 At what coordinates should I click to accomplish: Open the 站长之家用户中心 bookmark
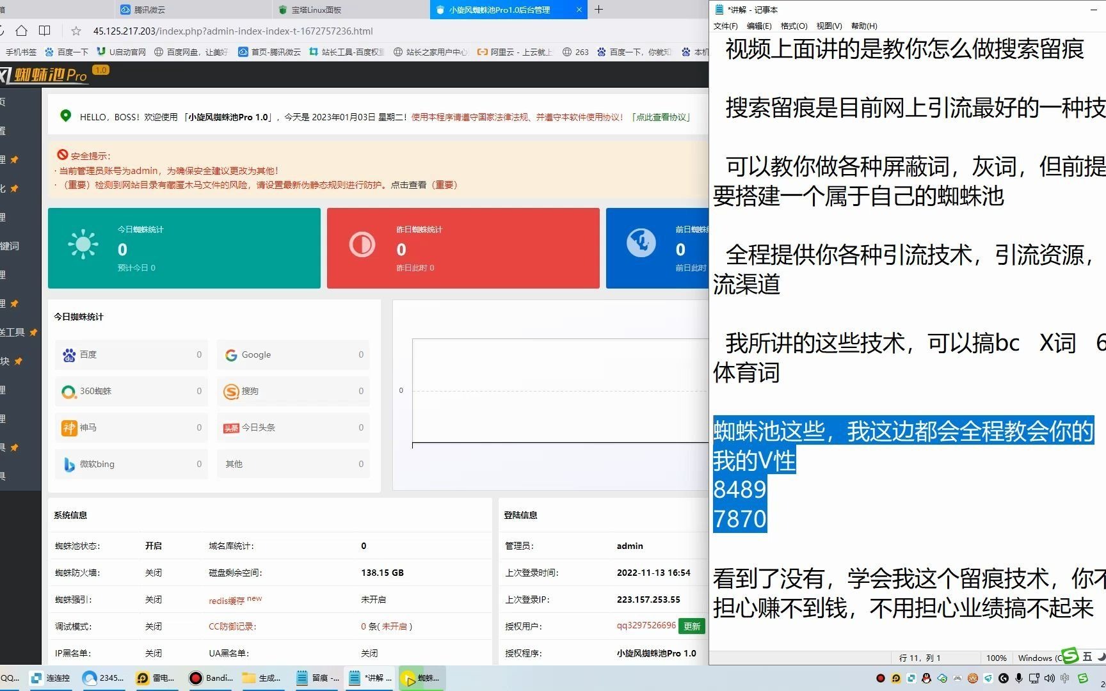point(431,52)
